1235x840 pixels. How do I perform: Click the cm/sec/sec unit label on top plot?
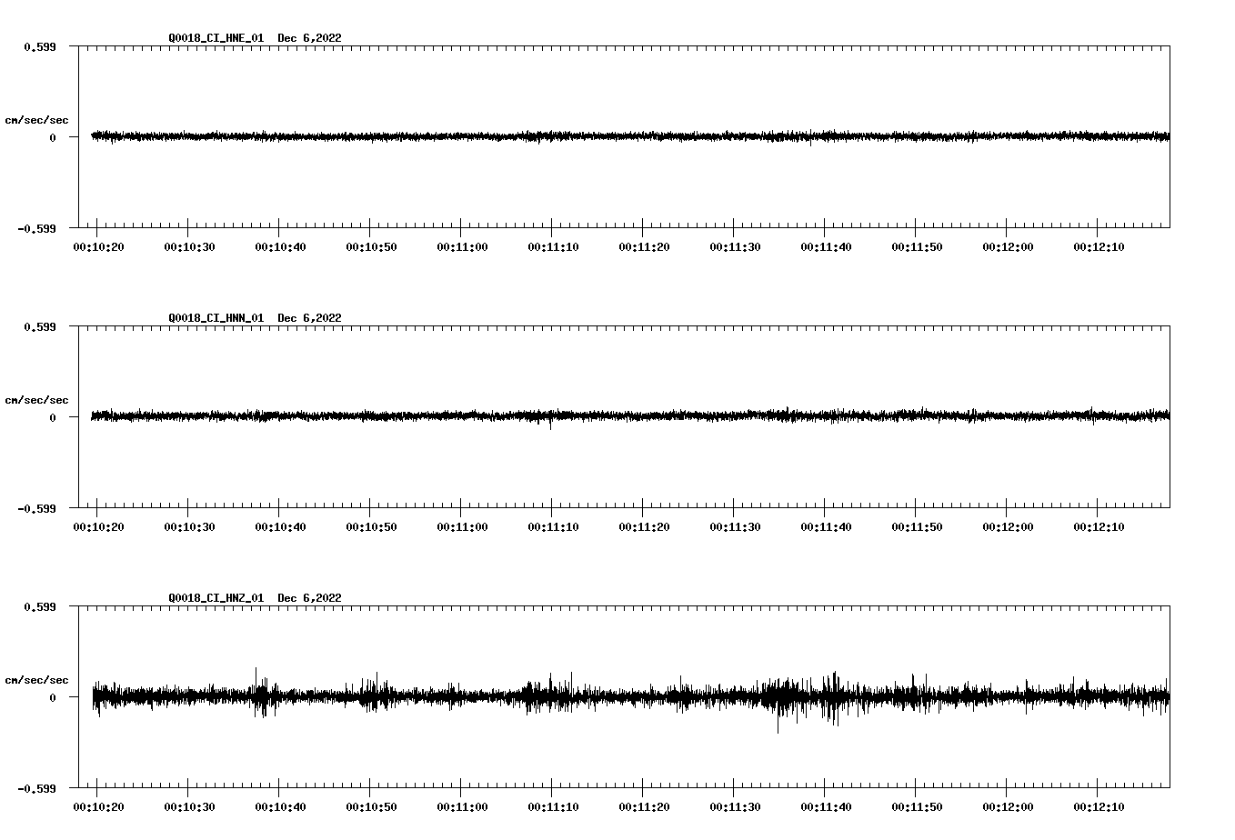point(38,118)
